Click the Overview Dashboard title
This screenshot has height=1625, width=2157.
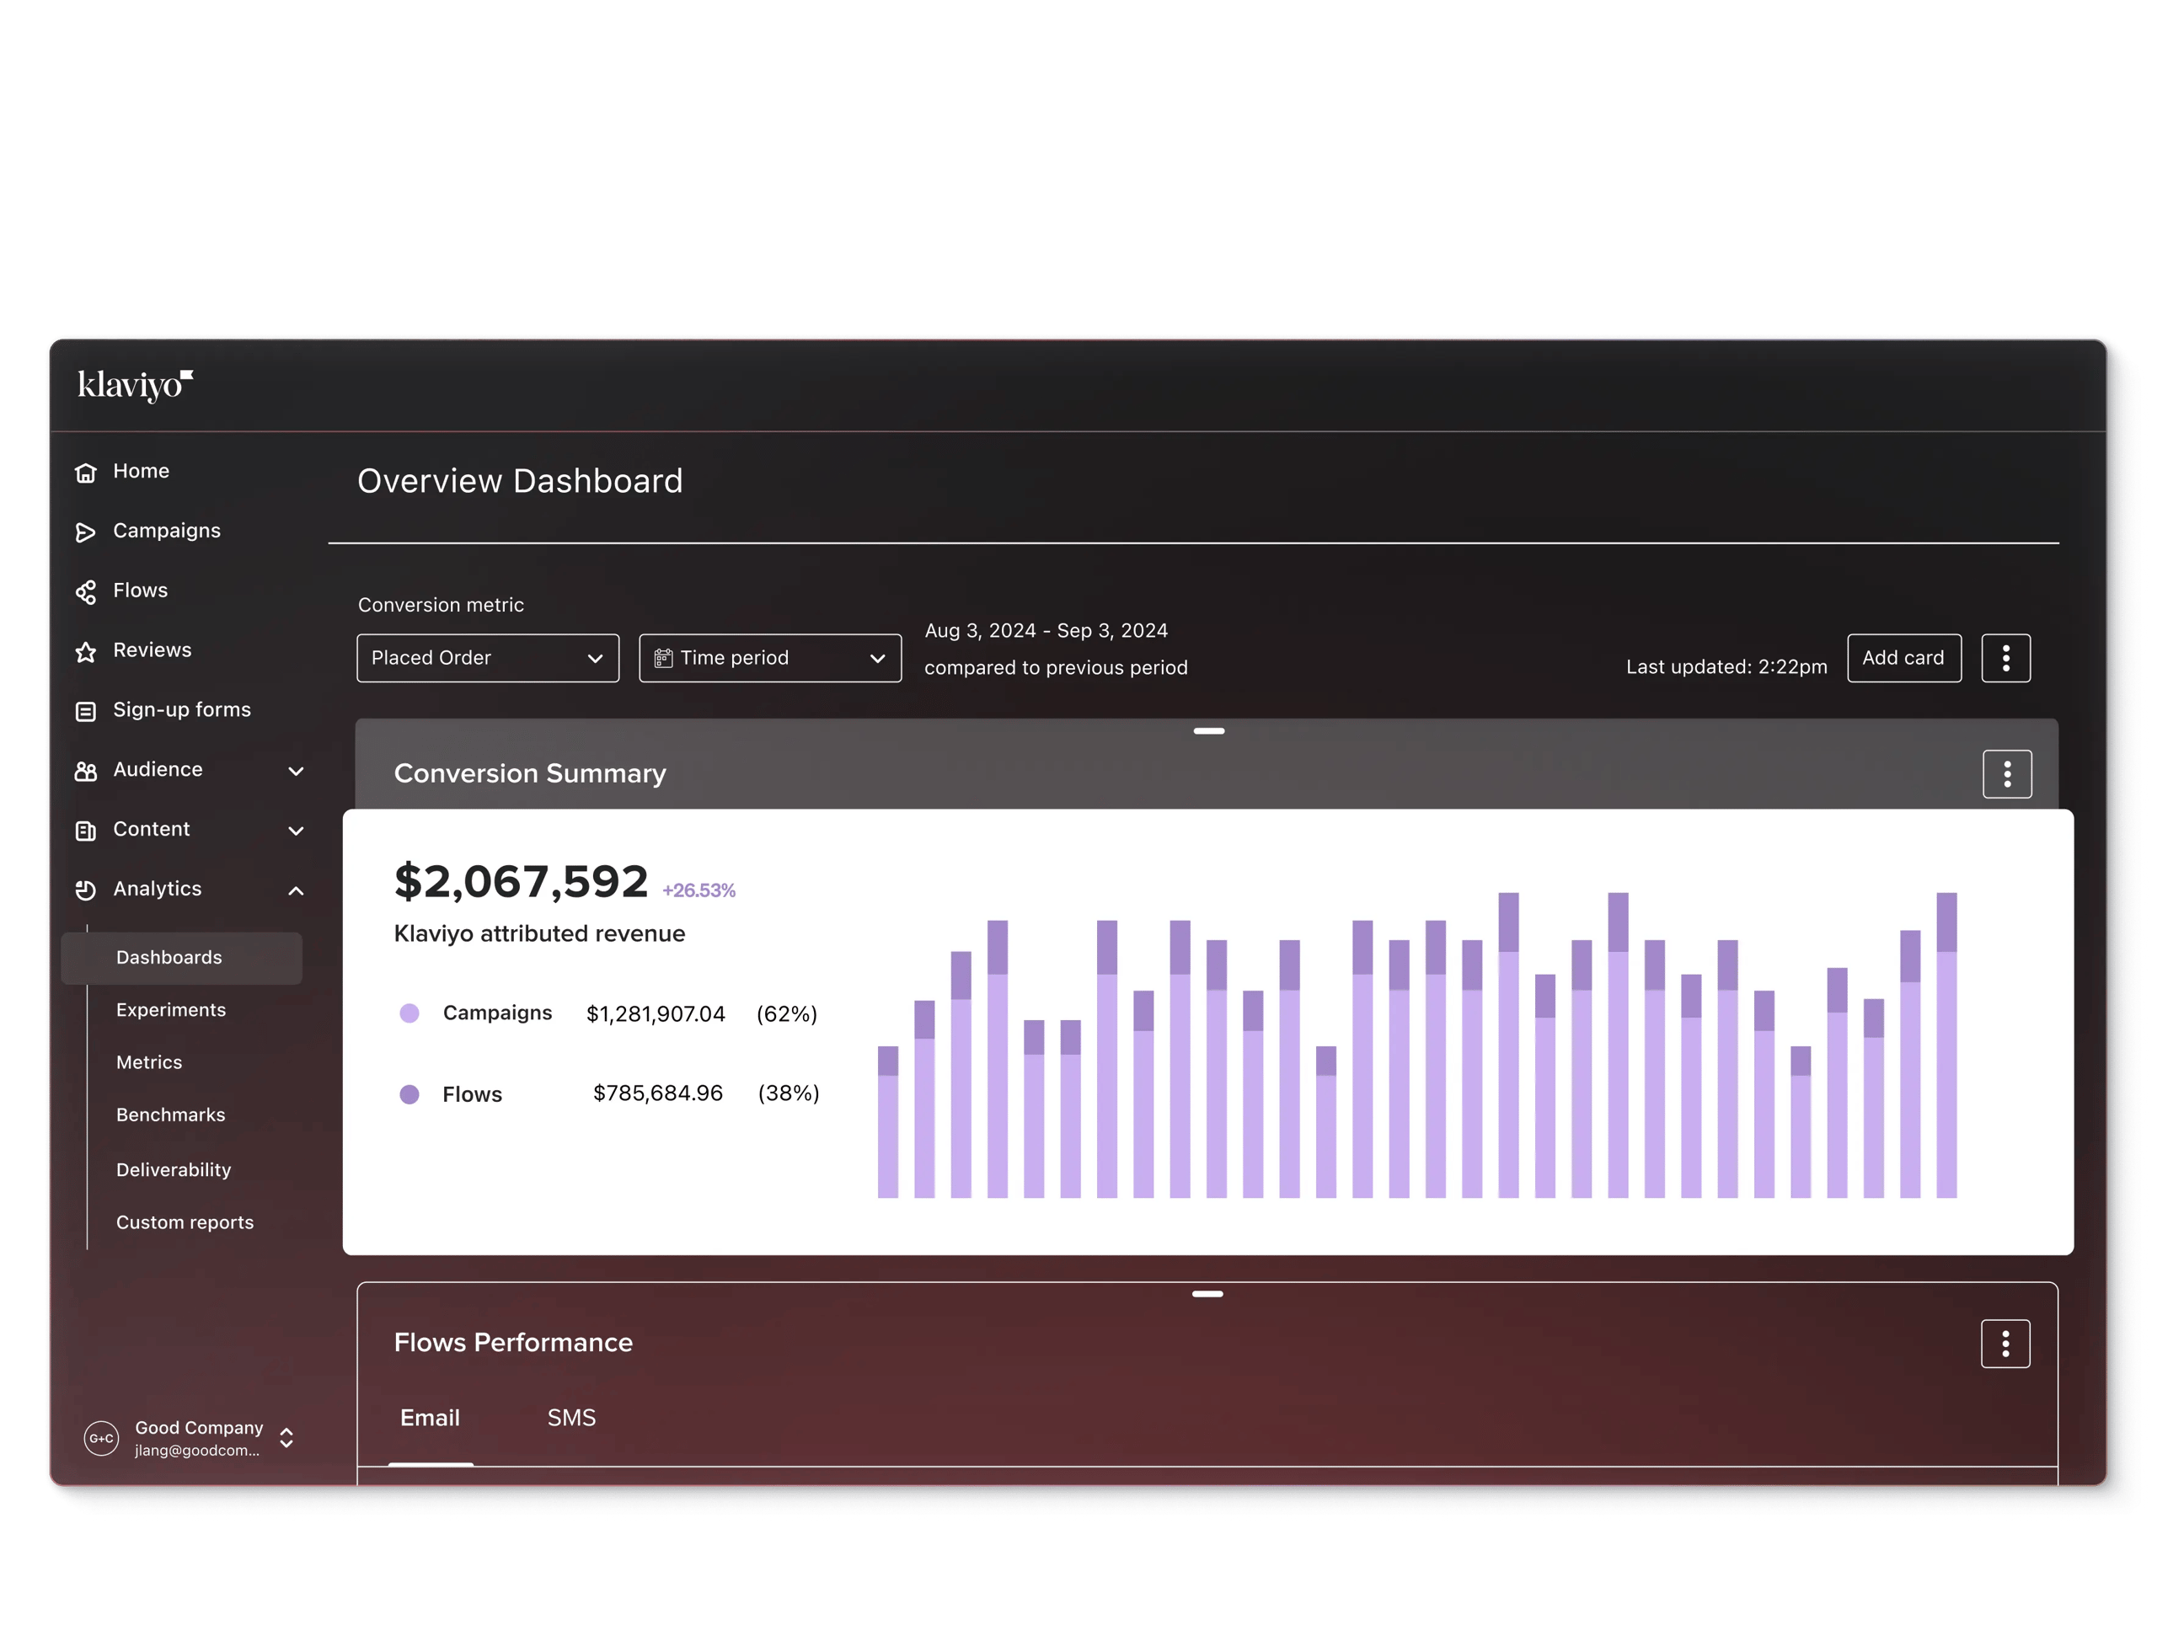pos(520,480)
